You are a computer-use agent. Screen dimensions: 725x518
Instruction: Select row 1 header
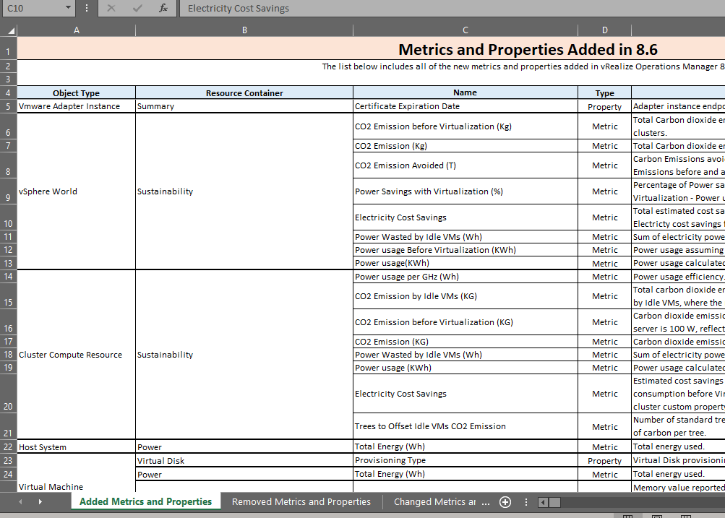tap(9, 48)
